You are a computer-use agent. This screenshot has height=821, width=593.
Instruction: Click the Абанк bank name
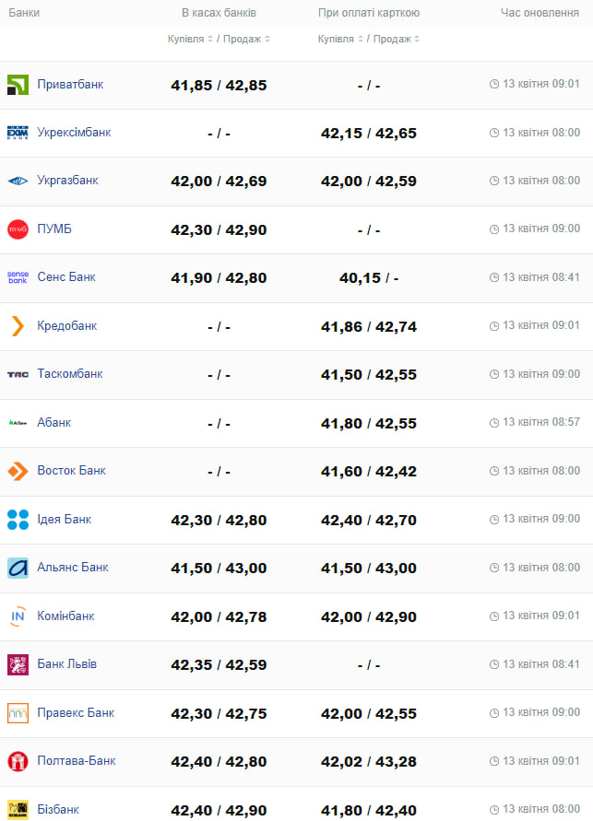tap(54, 423)
